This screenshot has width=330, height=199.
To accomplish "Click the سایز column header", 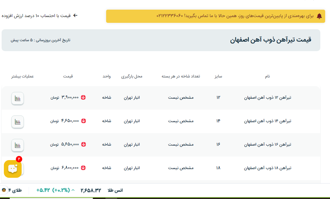I will [x=218, y=76].
